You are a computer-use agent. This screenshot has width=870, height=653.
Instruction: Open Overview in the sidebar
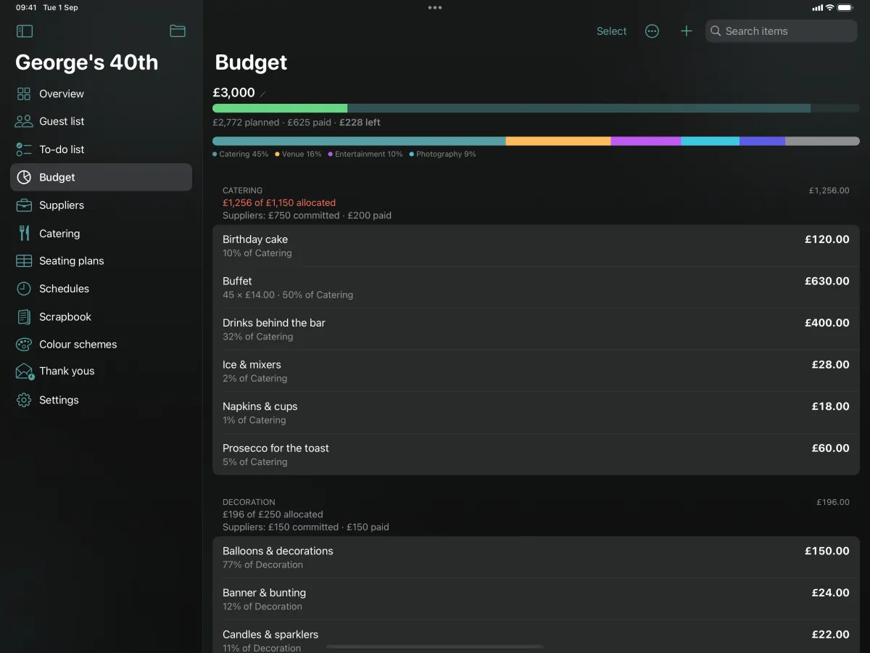[x=101, y=94]
